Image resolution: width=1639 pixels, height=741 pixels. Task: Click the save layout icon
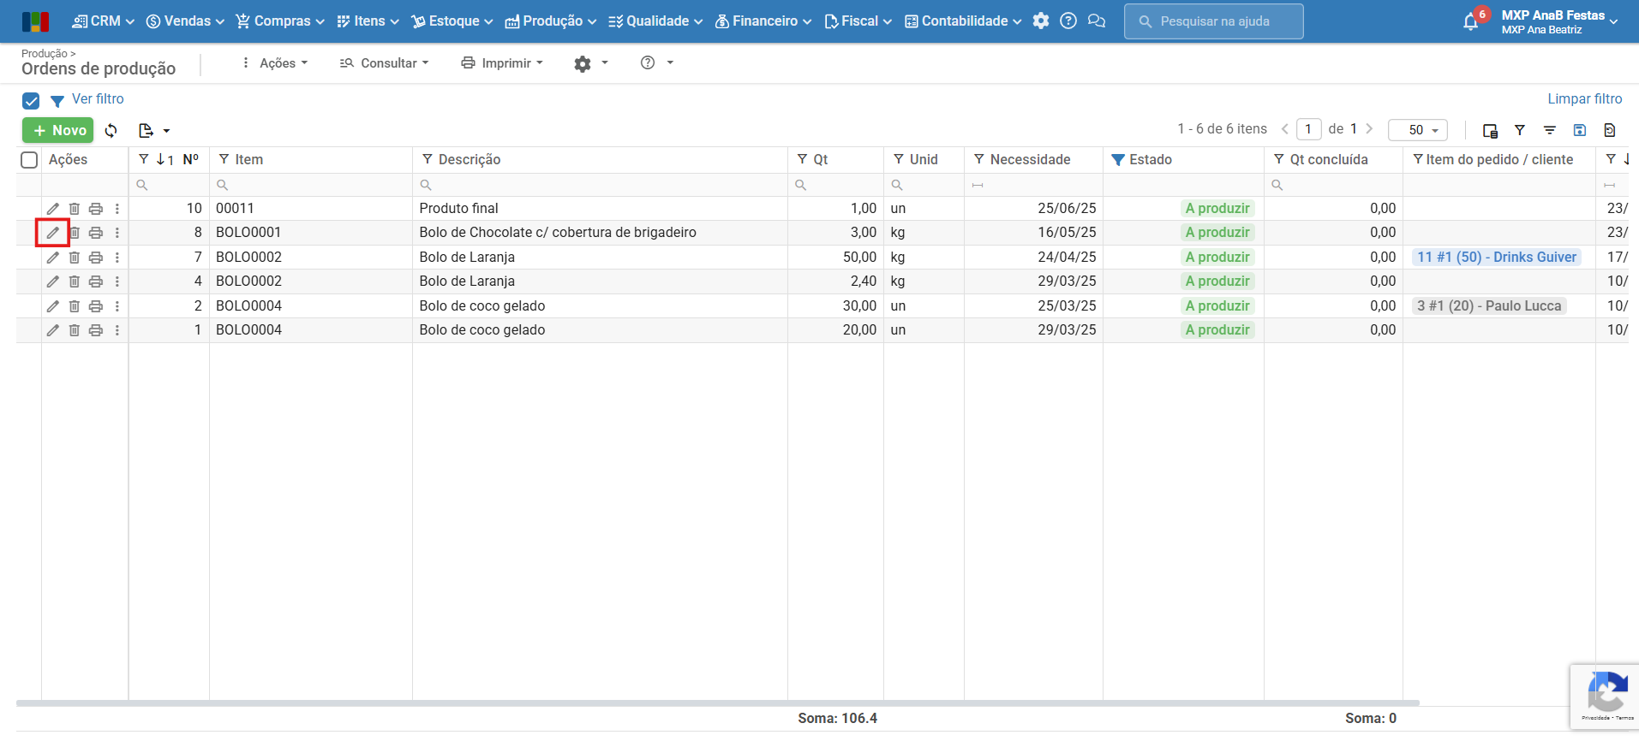coord(1580,130)
